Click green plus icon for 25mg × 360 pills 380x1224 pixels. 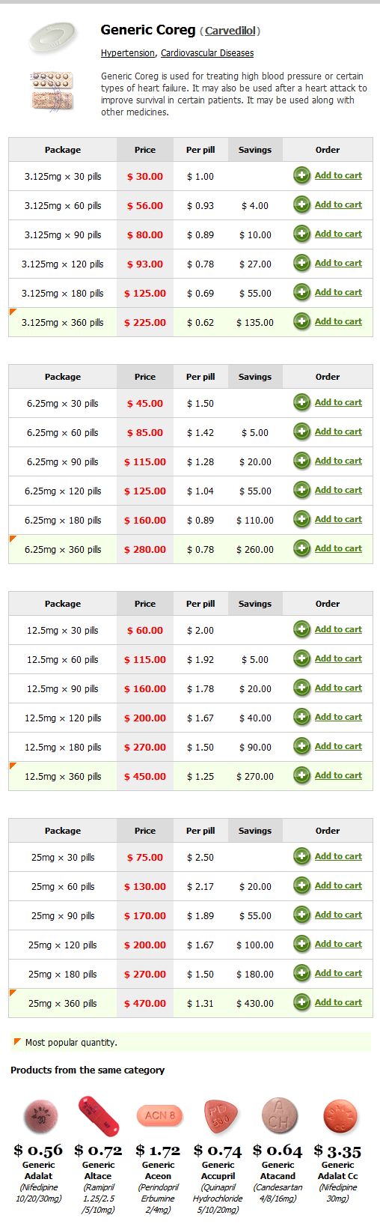(x=301, y=1003)
